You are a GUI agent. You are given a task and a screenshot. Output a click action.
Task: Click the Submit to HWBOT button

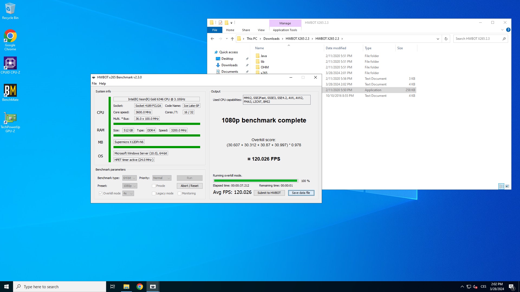pos(269,193)
